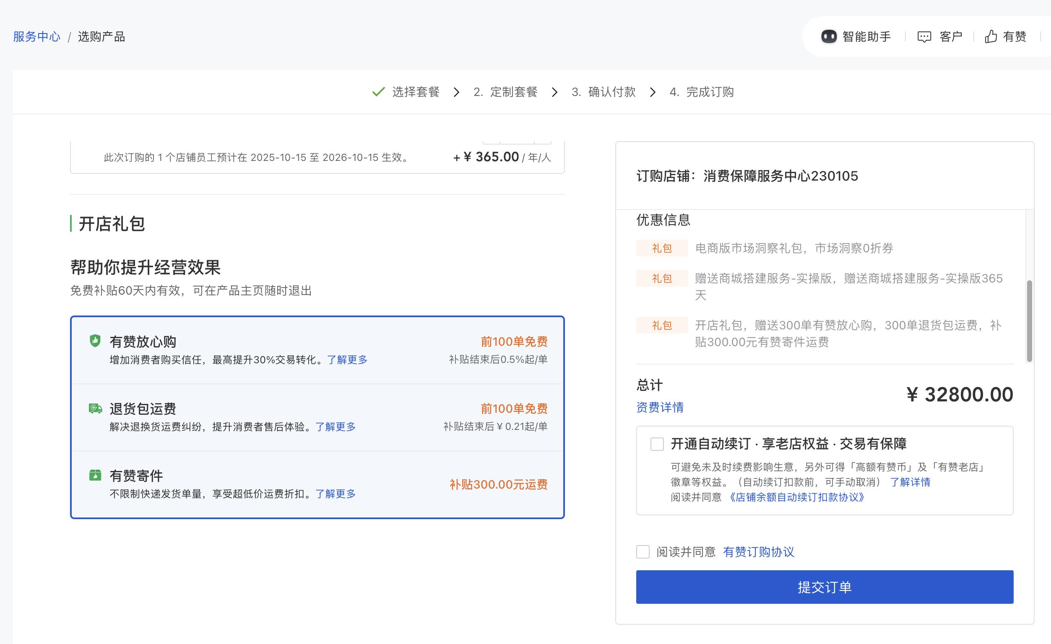Open 了解更多 link under 有赞放心购
The width and height of the screenshot is (1051, 644).
(347, 360)
